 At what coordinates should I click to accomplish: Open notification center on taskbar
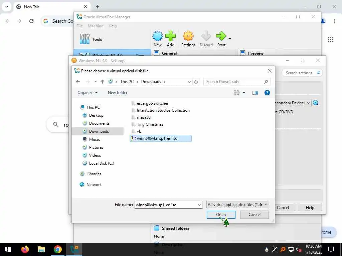[x=331, y=249]
